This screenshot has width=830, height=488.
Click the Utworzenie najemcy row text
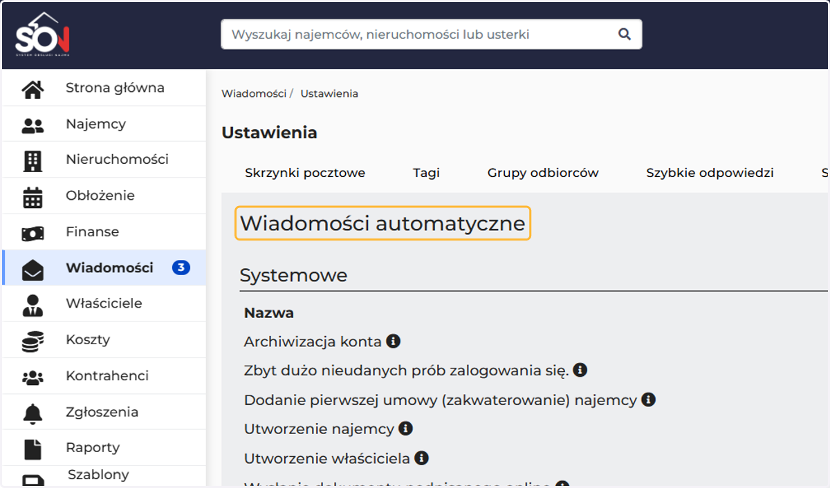click(x=319, y=429)
